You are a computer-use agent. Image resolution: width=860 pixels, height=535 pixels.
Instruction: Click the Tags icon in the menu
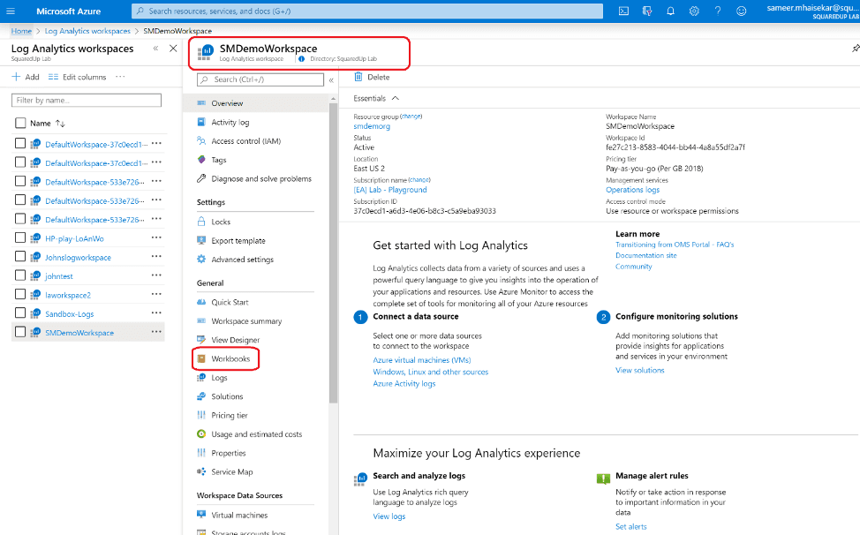click(201, 160)
